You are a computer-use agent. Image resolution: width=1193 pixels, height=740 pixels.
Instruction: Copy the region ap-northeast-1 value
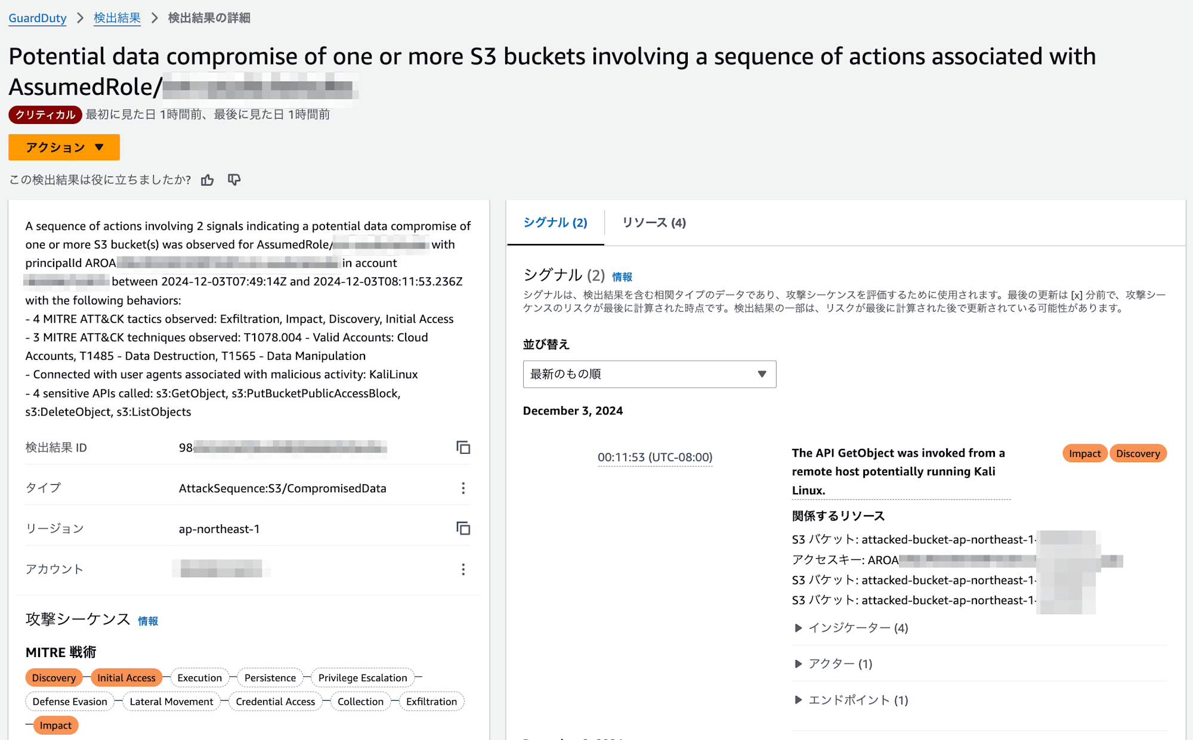coord(463,528)
